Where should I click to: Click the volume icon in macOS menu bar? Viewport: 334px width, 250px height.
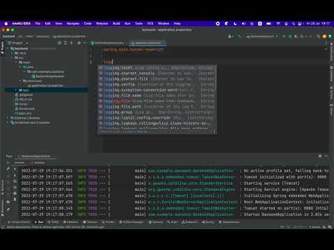point(244,24)
